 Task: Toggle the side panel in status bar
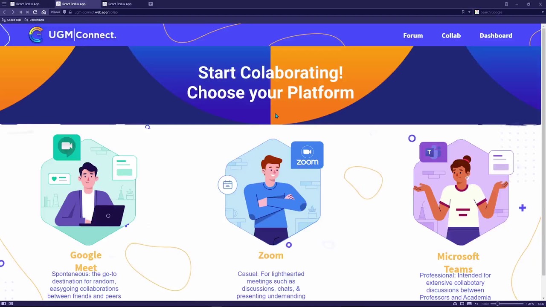[x=4, y=304]
